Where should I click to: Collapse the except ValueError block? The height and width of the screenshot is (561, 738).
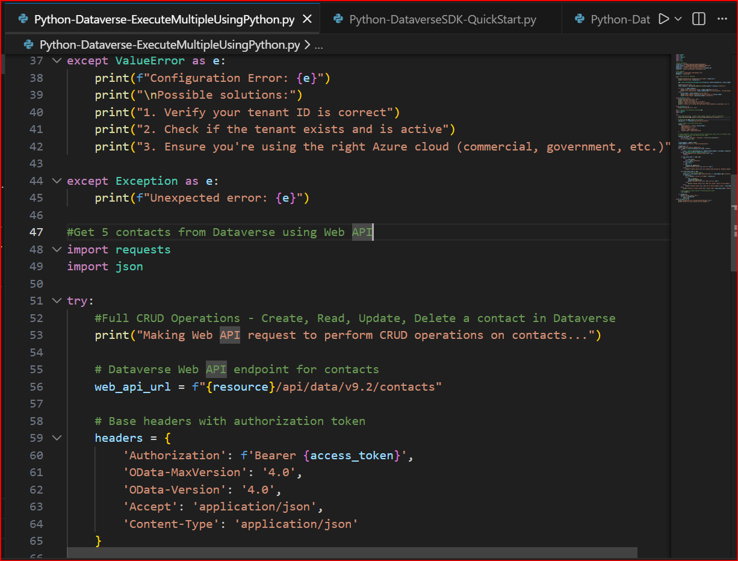[56, 60]
